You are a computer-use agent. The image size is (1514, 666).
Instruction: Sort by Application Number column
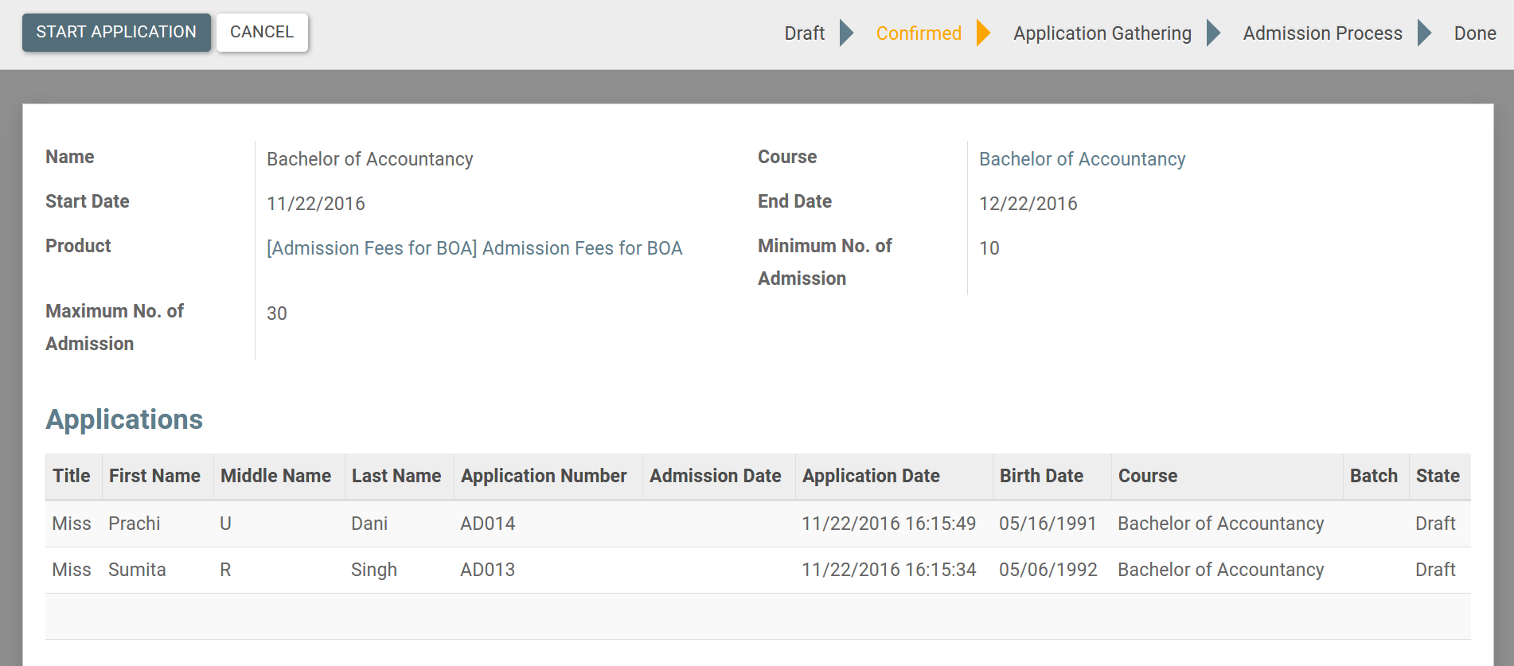(544, 476)
